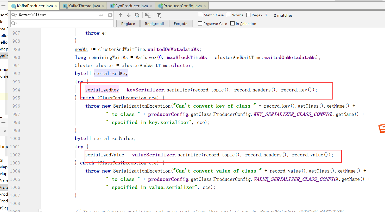Click line number 990 in gutter
The height and width of the screenshot is (212, 385).
(16, 57)
